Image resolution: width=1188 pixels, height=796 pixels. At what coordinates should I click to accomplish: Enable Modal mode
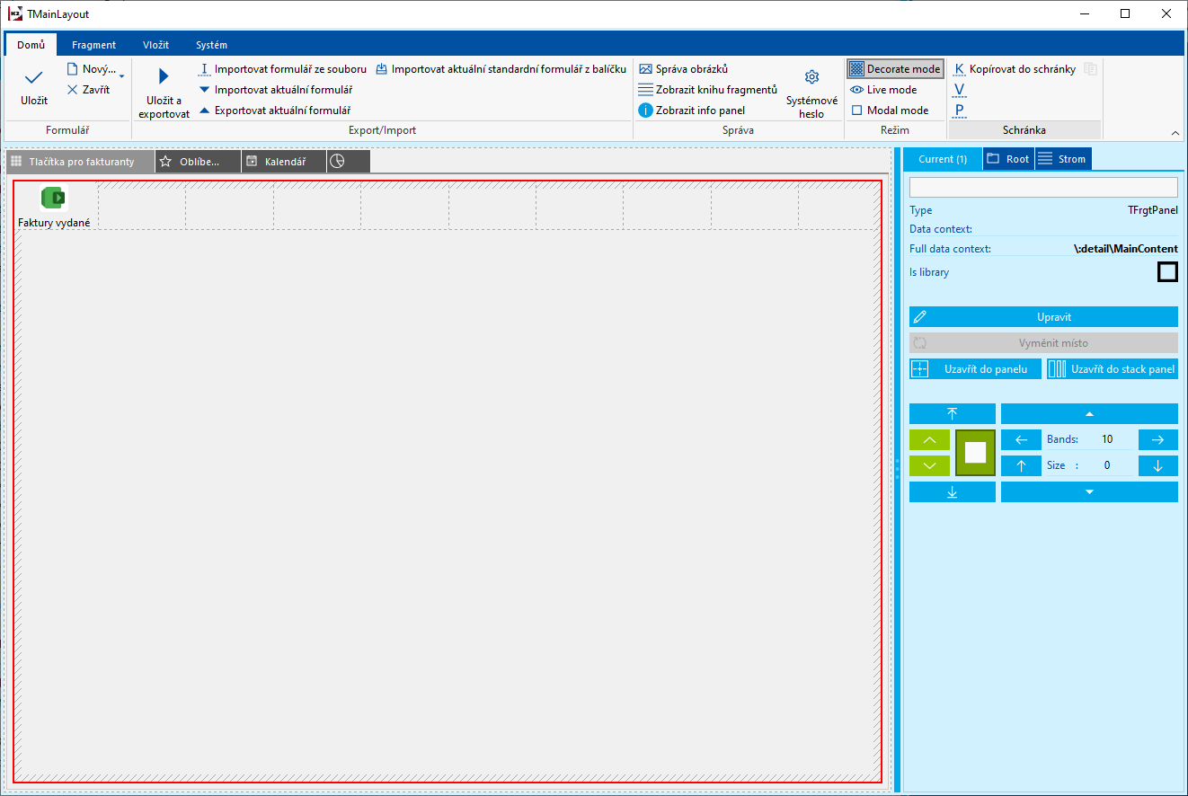click(x=889, y=111)
